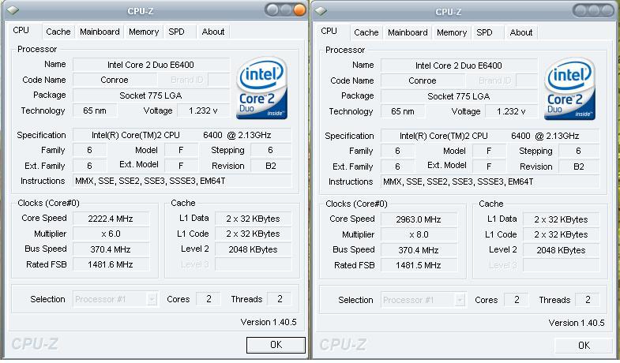Click the app icon in left CPU-Z title bar
The width and height of the screenshot is (620, 363).
(13, 10)
